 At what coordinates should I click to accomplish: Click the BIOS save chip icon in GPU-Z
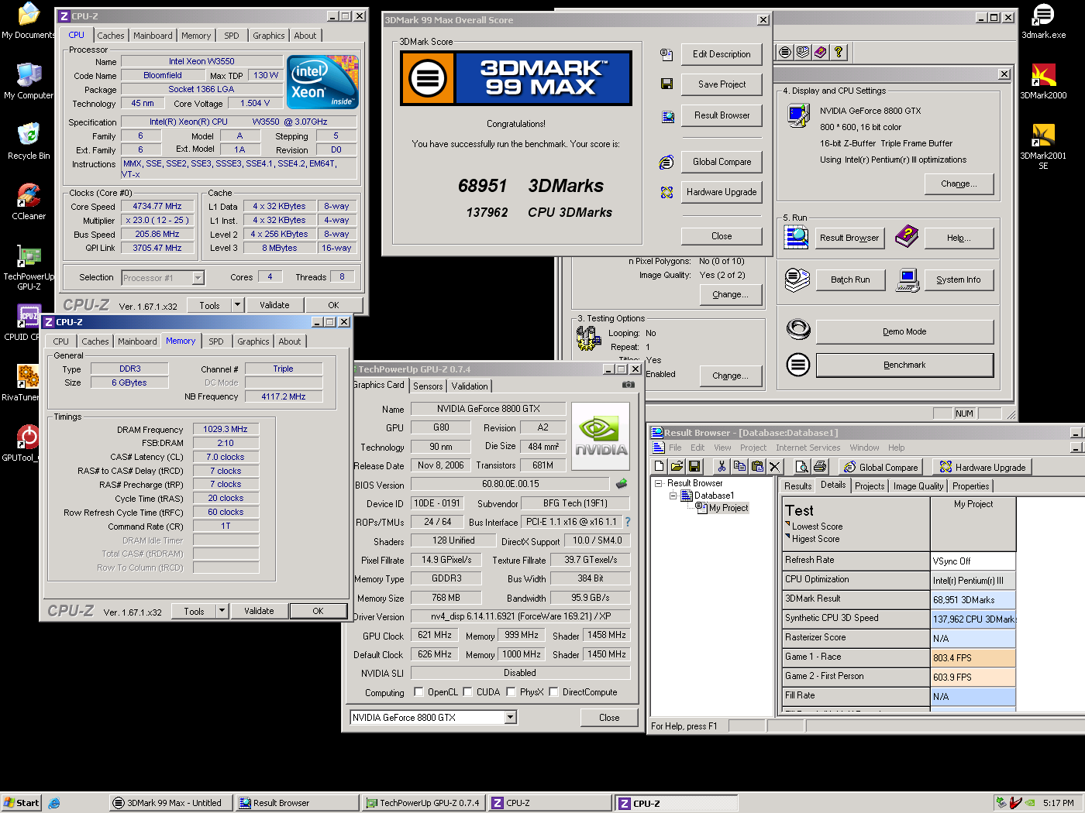pyautogui.click(x=622, y=484)
